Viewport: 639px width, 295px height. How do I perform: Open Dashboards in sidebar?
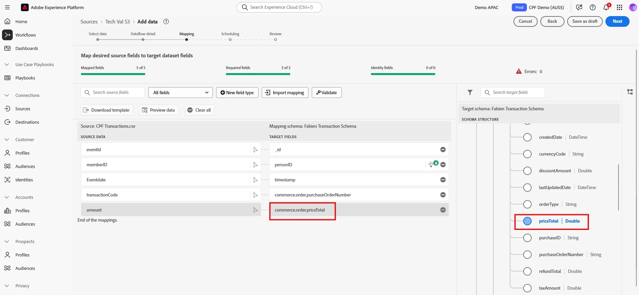(x=27, y=48)
